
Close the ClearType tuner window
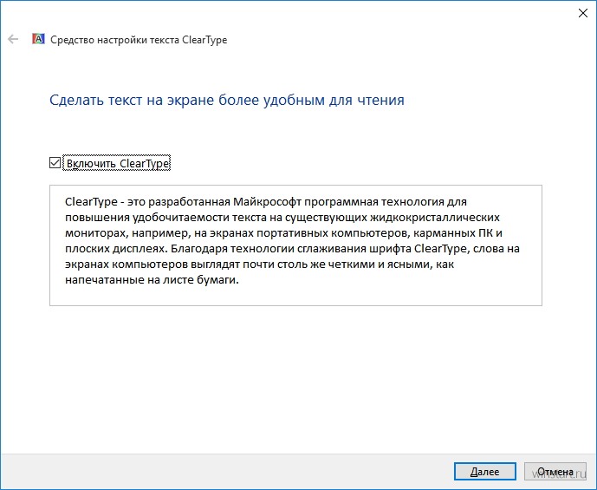[x=582, y=13]
